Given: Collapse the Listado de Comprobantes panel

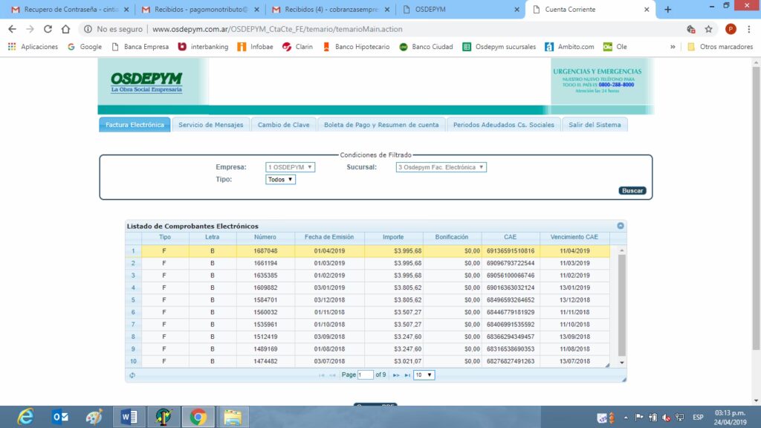Looking at the screenshot, I should coord(621,226).
